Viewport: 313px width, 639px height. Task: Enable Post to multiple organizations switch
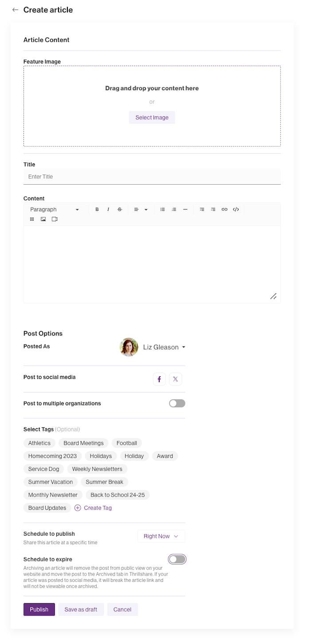coord(177,403)
